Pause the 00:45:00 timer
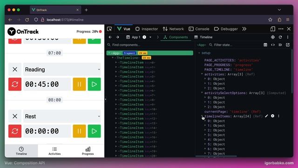The height and width of the screenshot is (168, 298). click(x=79, y=84)
